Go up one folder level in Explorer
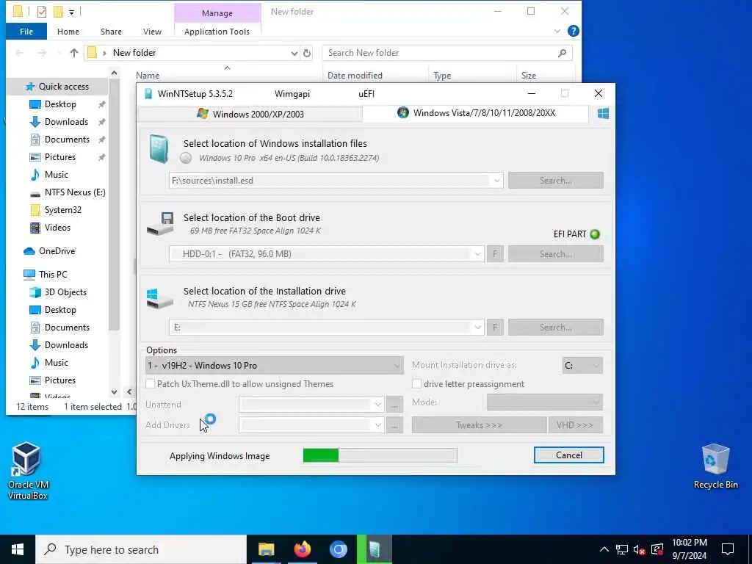This screenshot has width=752, height=564. 74,53
